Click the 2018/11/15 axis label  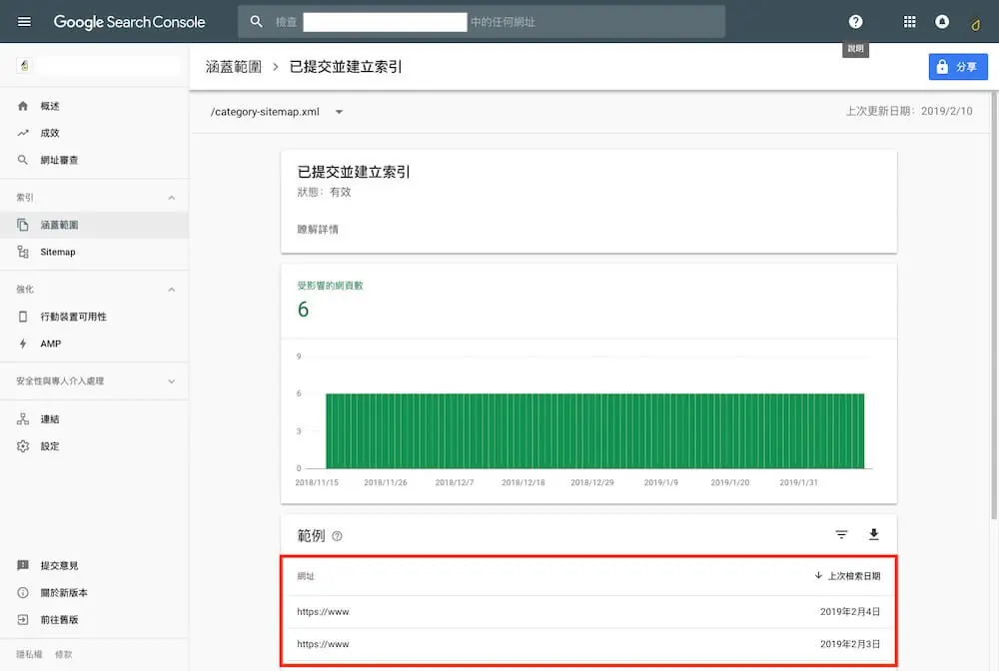pos(317,482)
